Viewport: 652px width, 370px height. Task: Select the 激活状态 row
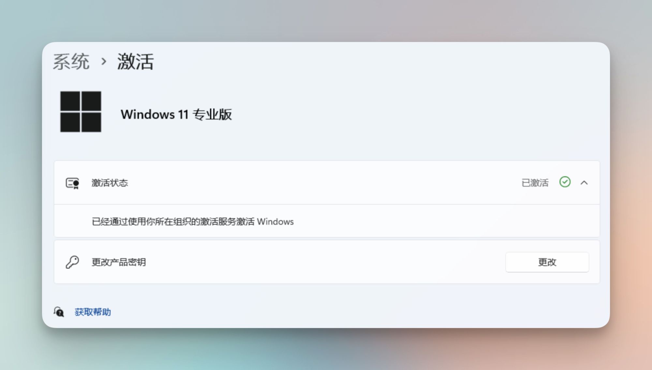(110, 183)
